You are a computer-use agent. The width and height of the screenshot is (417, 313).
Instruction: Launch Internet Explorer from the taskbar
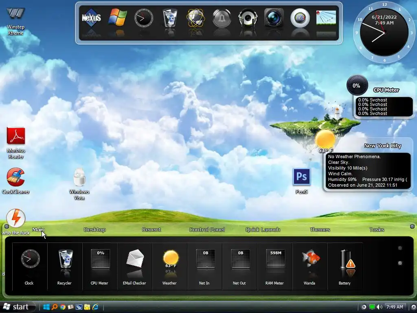(95, 307)
